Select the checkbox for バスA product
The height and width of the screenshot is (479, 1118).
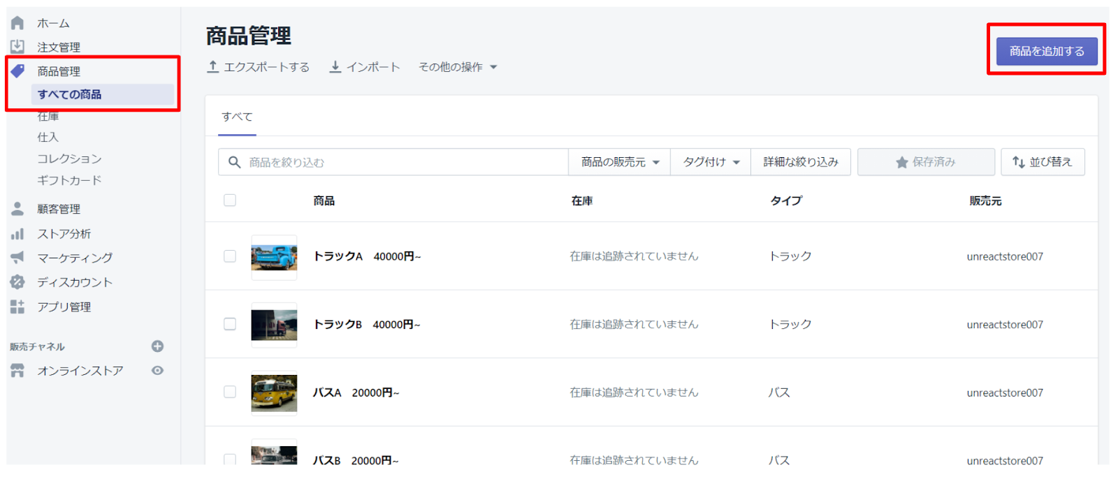click(x=230, y=392)
